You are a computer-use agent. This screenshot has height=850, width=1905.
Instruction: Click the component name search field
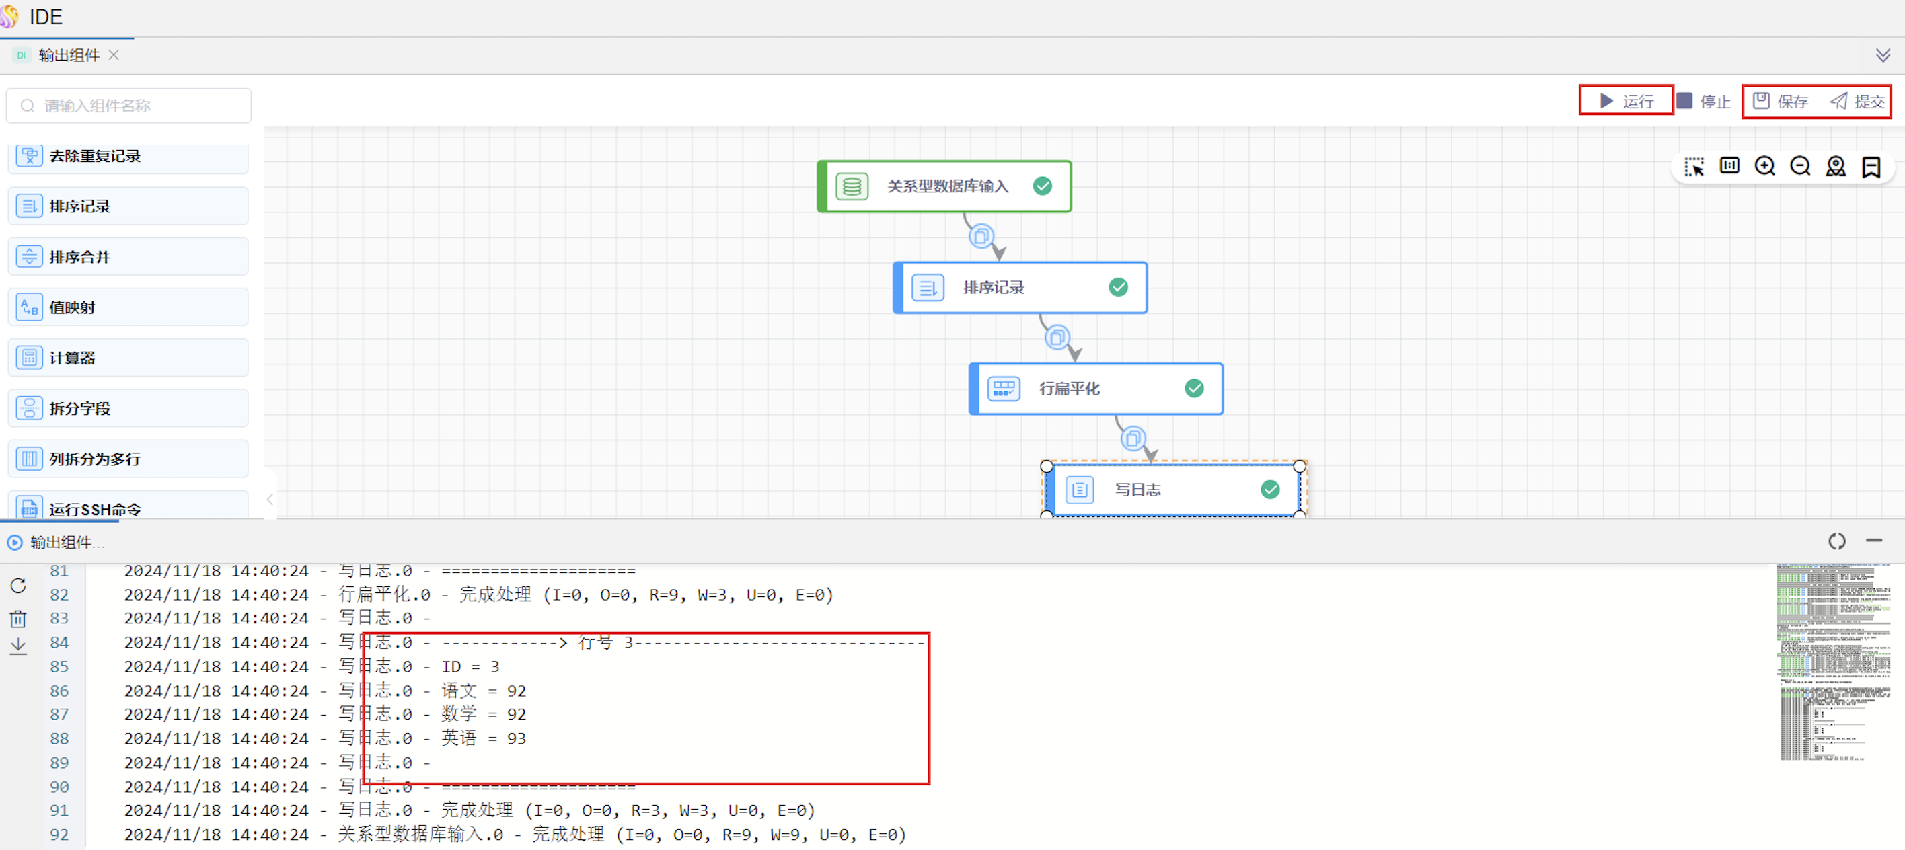point(129,106)
